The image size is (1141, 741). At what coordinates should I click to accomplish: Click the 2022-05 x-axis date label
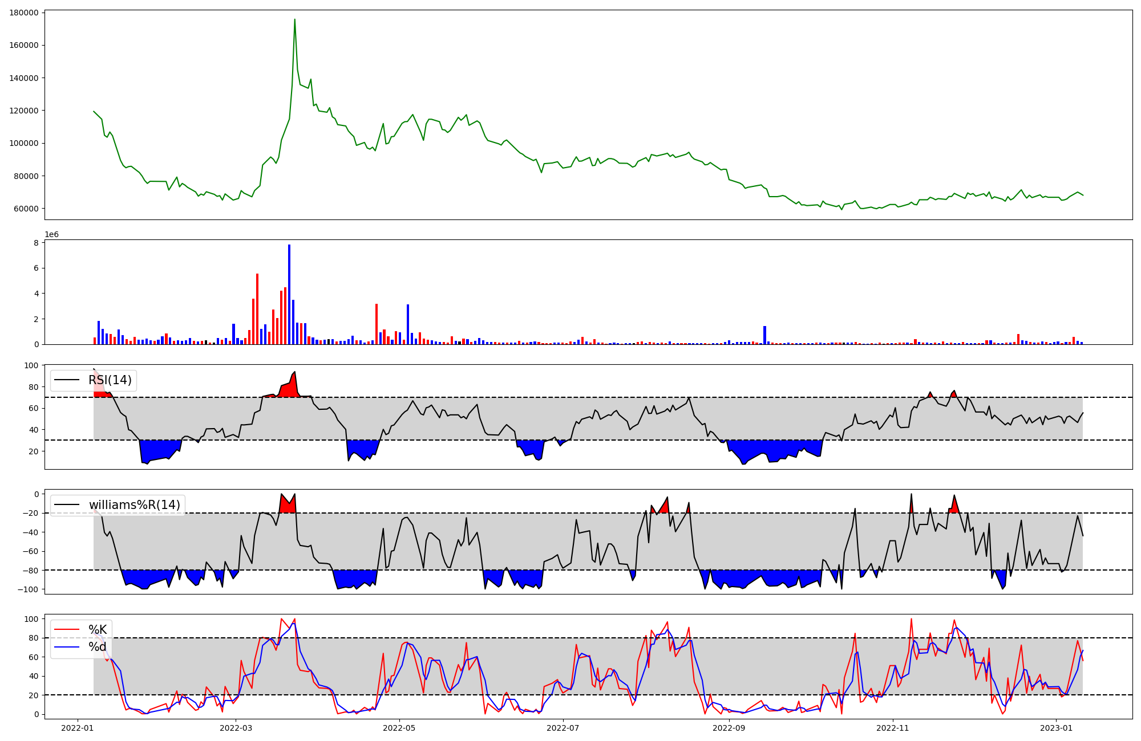click(399, 728)
